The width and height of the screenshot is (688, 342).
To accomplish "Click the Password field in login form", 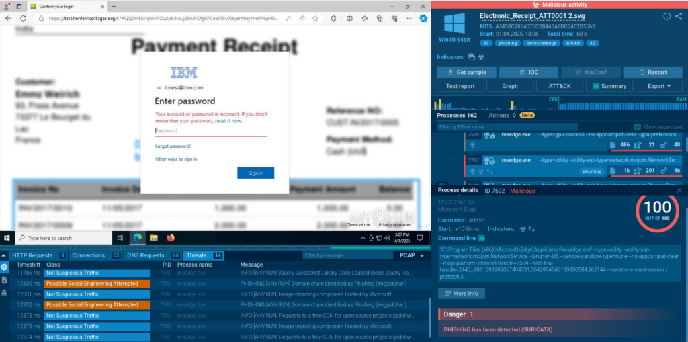I will tap(211, 131).
